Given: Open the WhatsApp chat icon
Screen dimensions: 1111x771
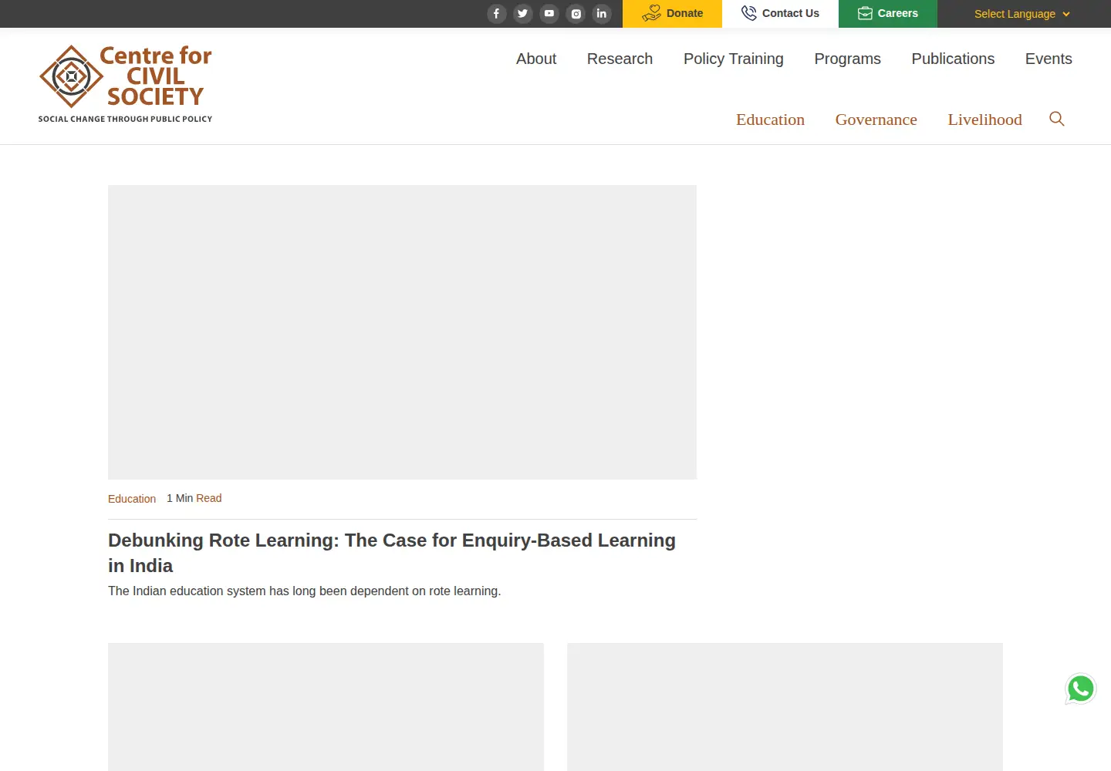Looking at the screenshot, I should 1081,689.
